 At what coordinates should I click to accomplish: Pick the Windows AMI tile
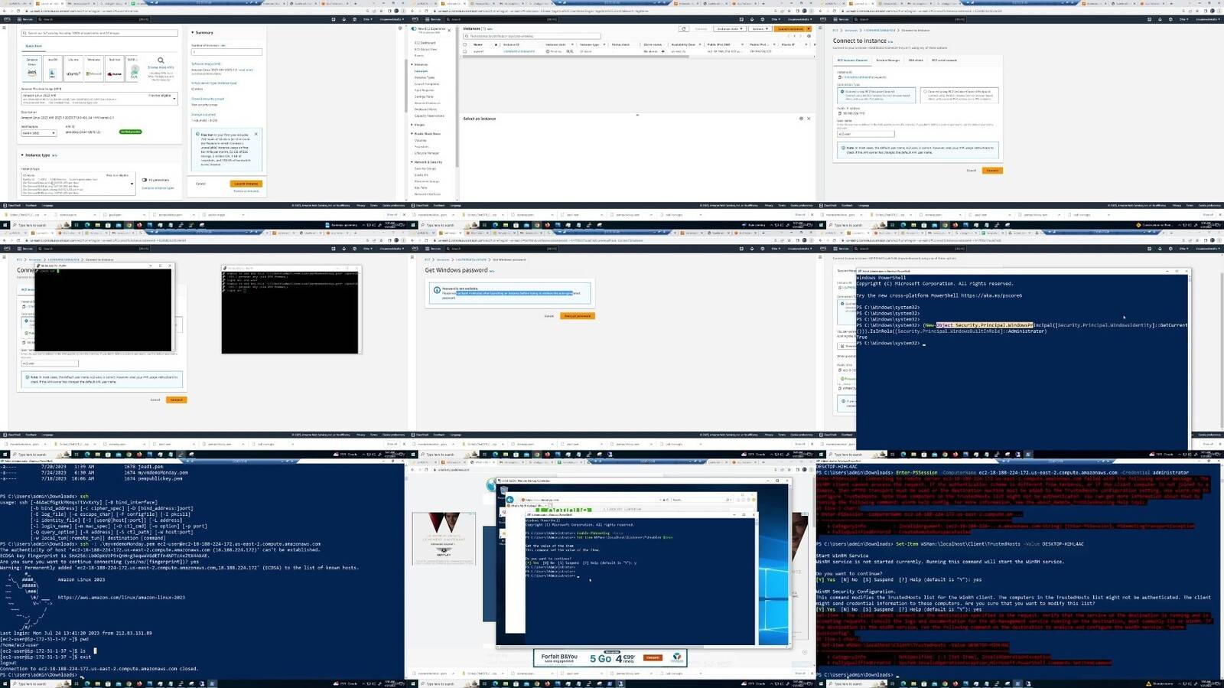tap(94, 67)
